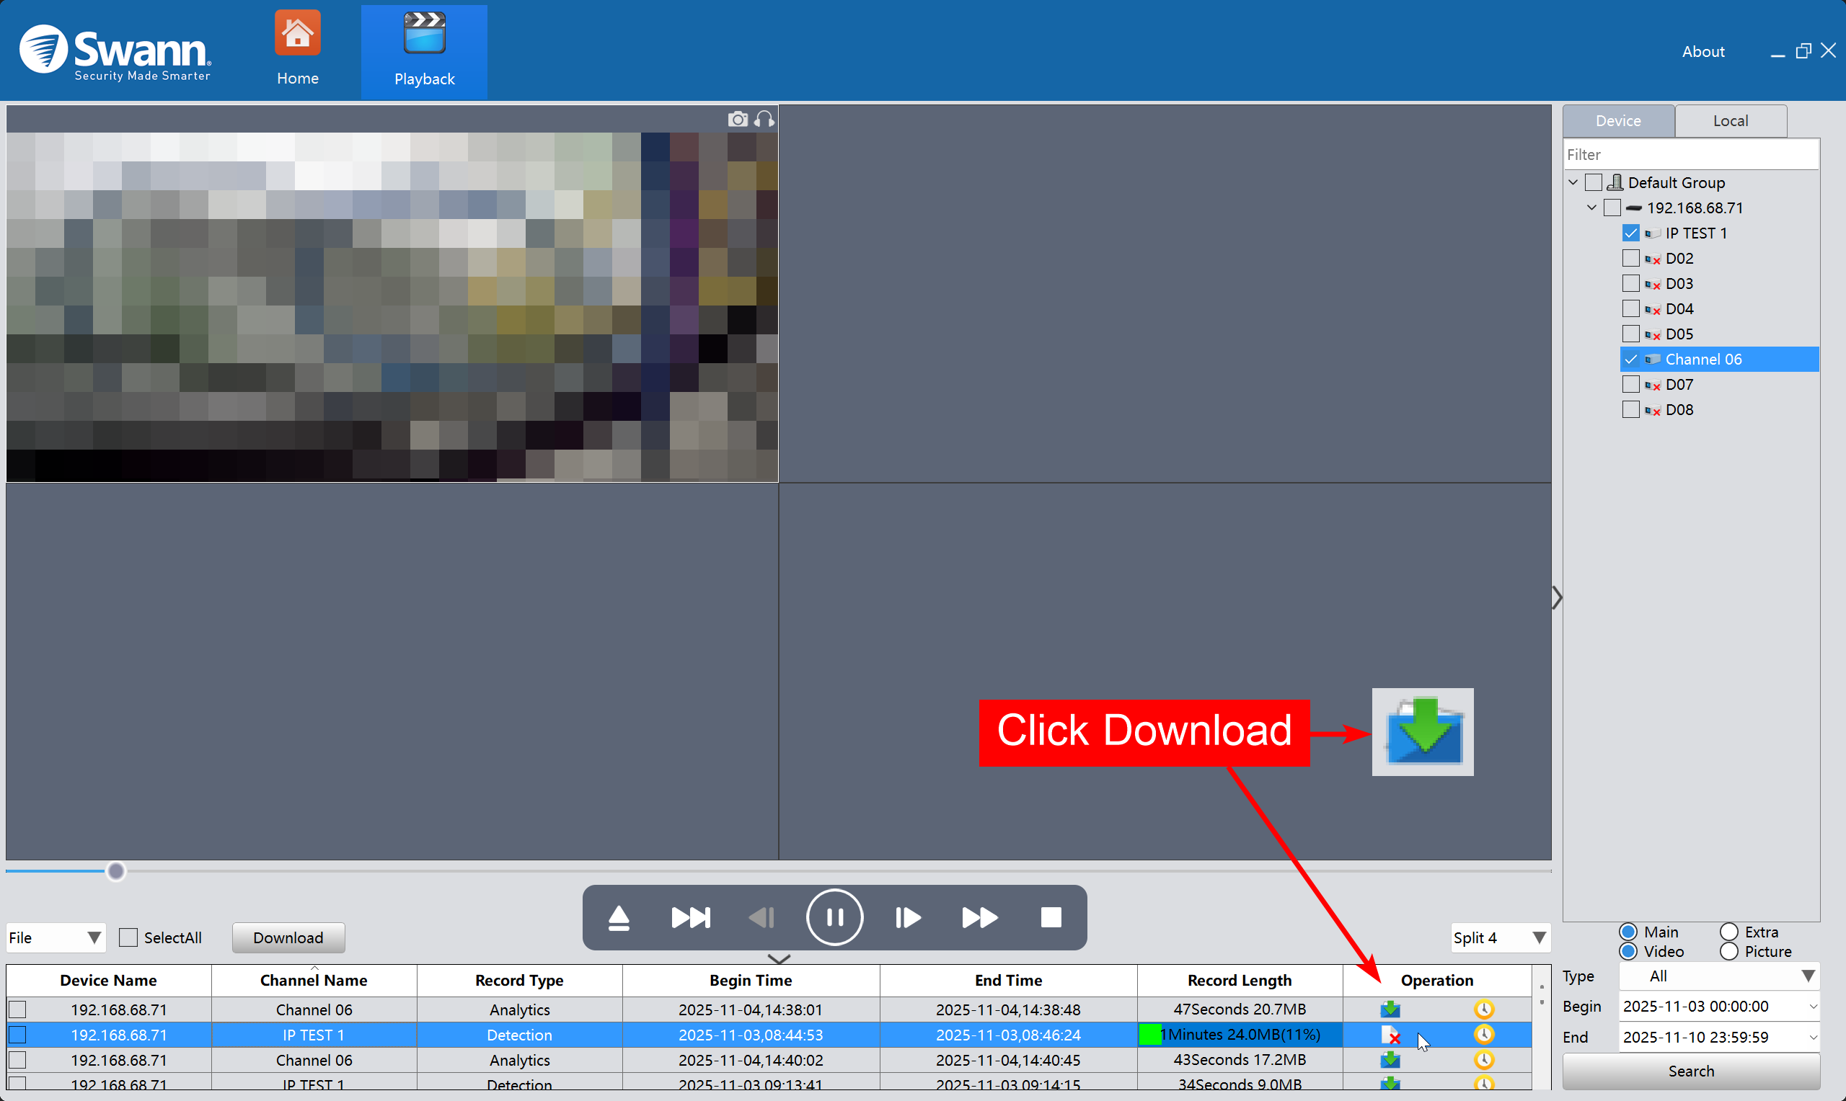The image size is (1846, 1101).
Task: Collapse the Default Group tree node
Action: point(1573,182)
